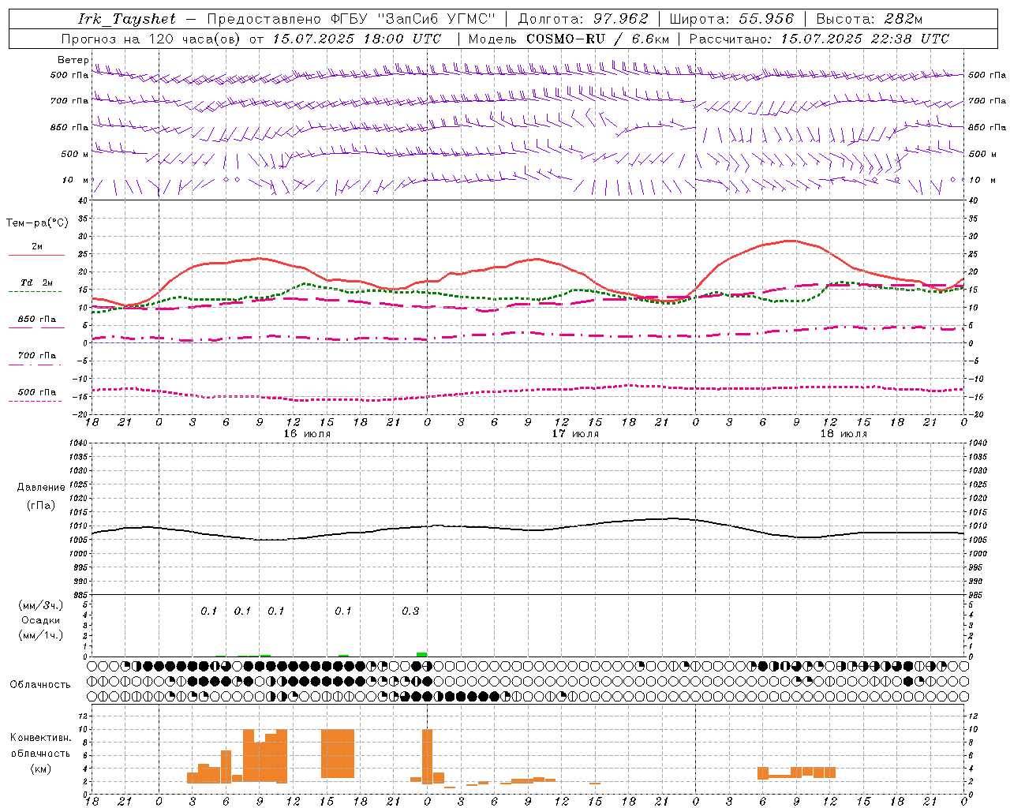This screenshot has height=808, width=1010.
Task: Click the elevation label Высота: 282м
Action: (870, 19)
